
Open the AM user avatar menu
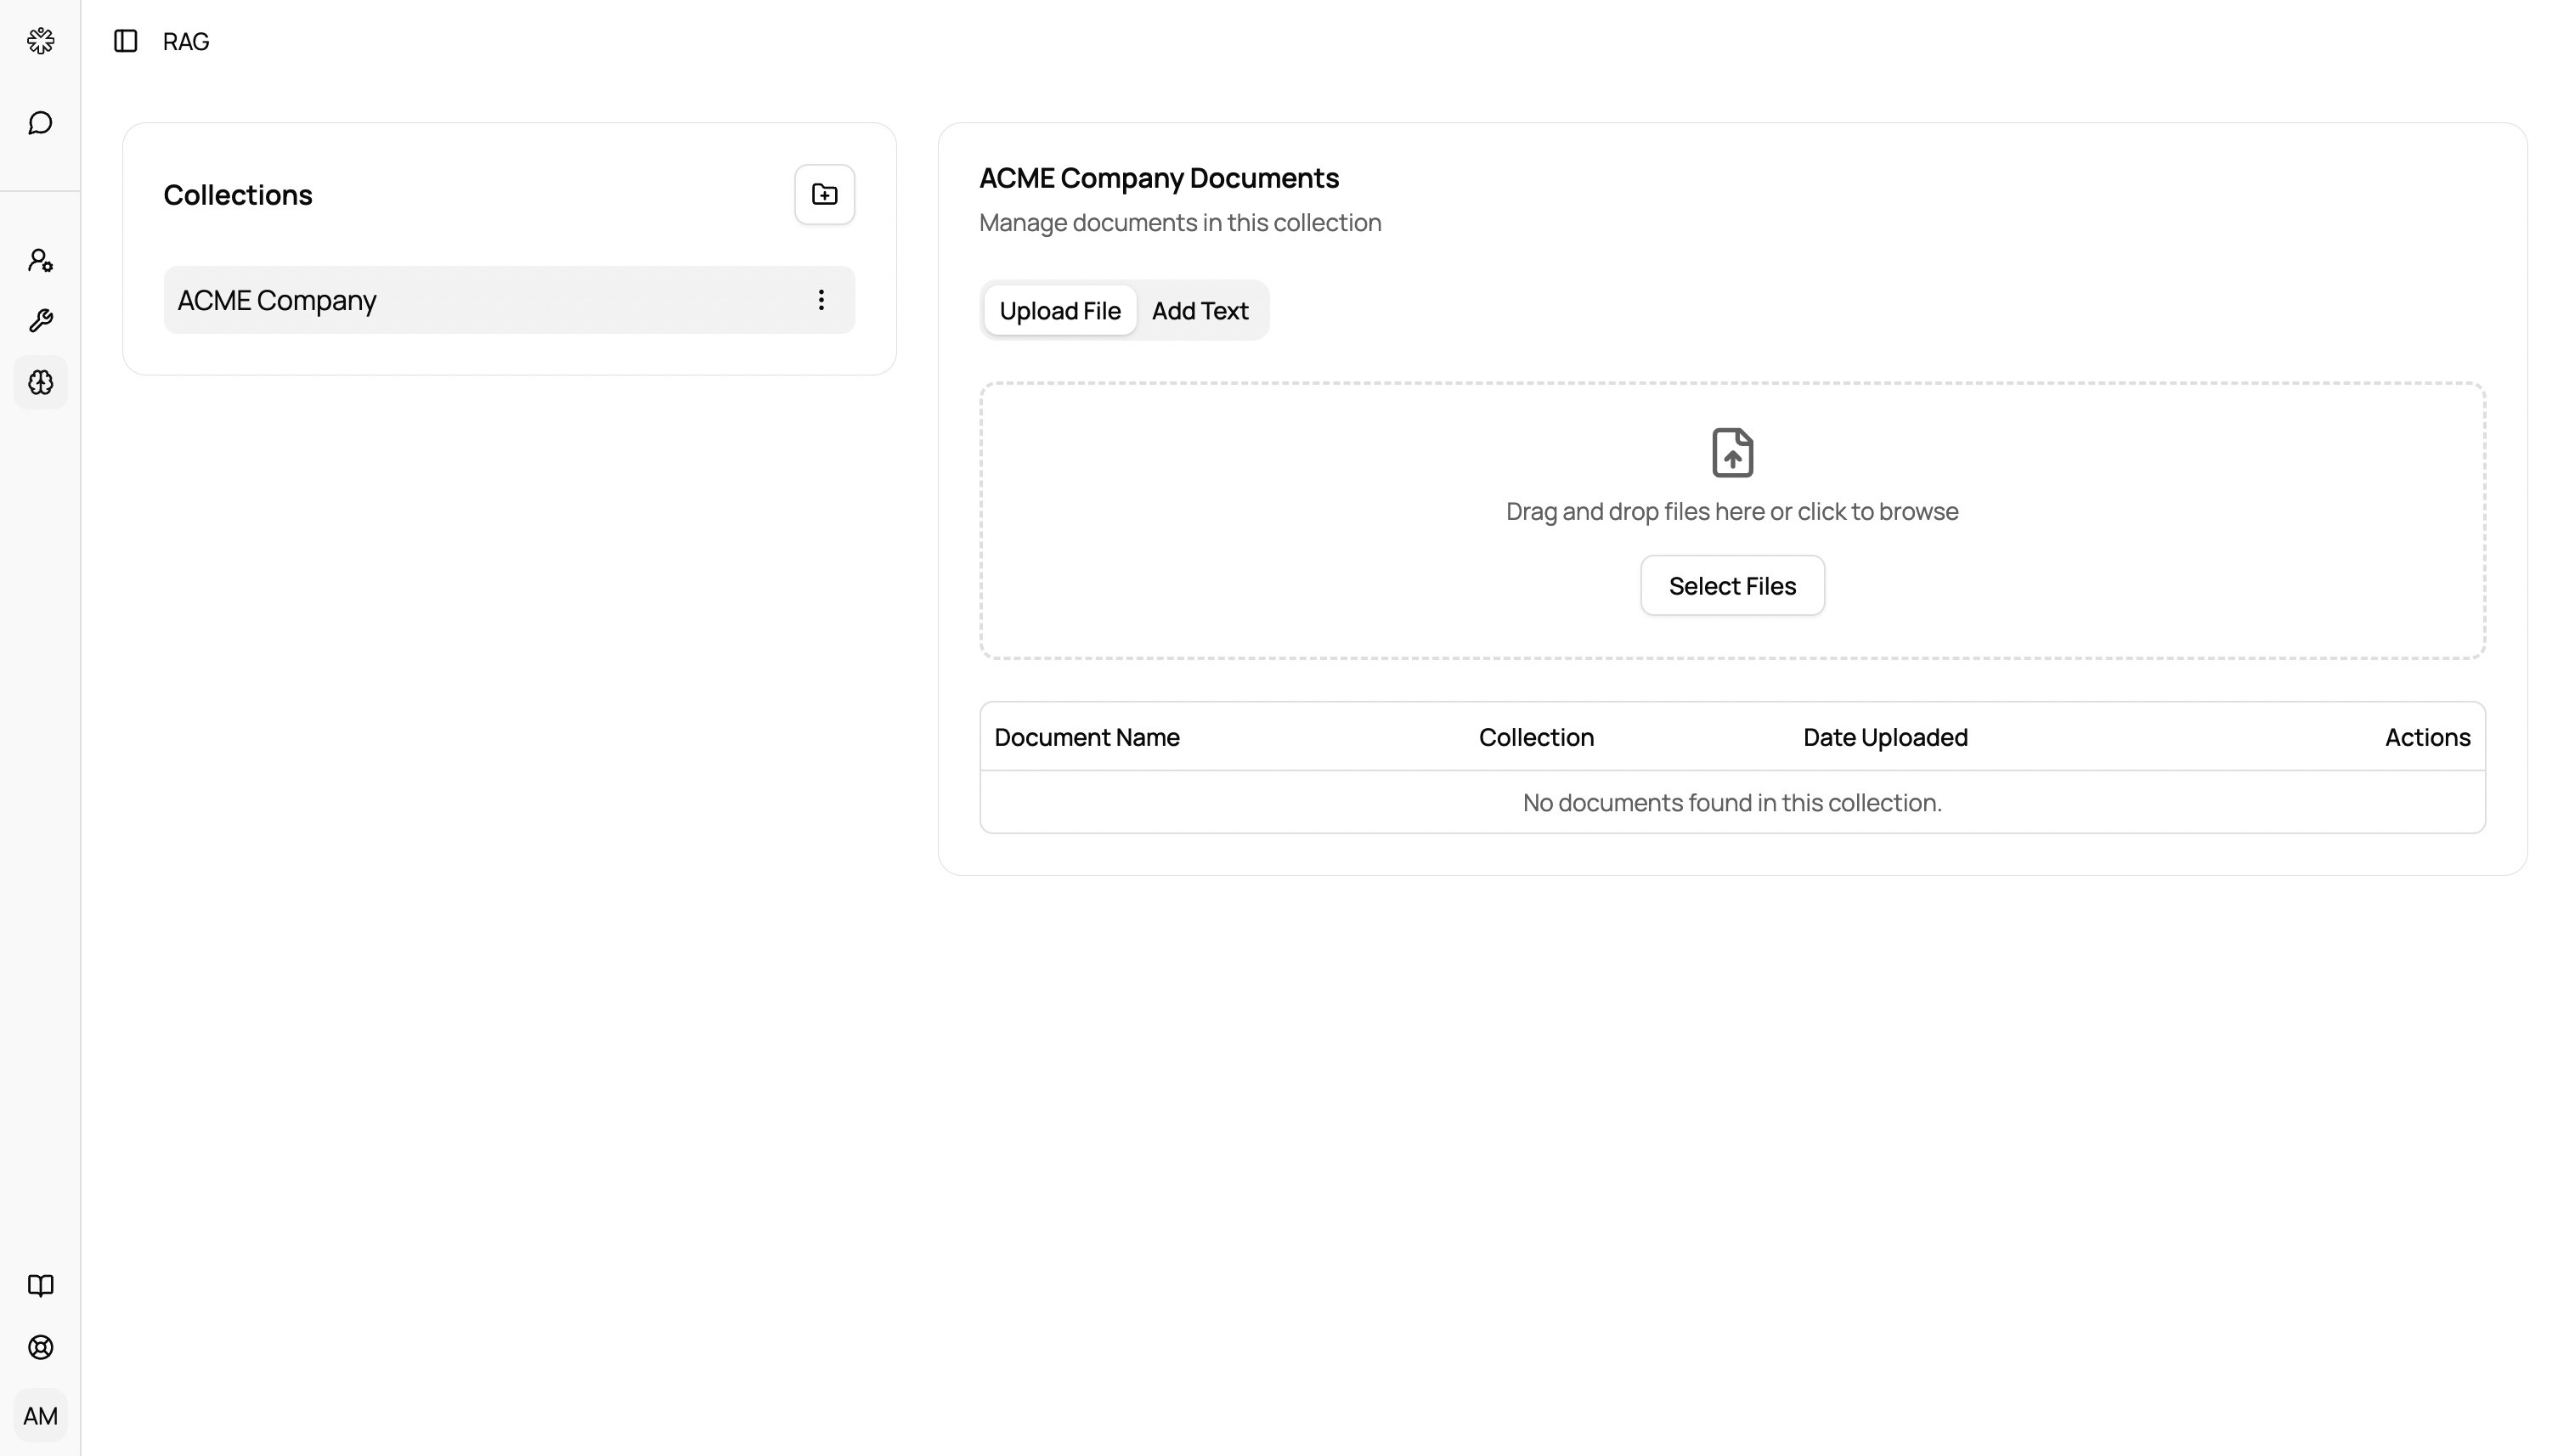point(40,1416)
